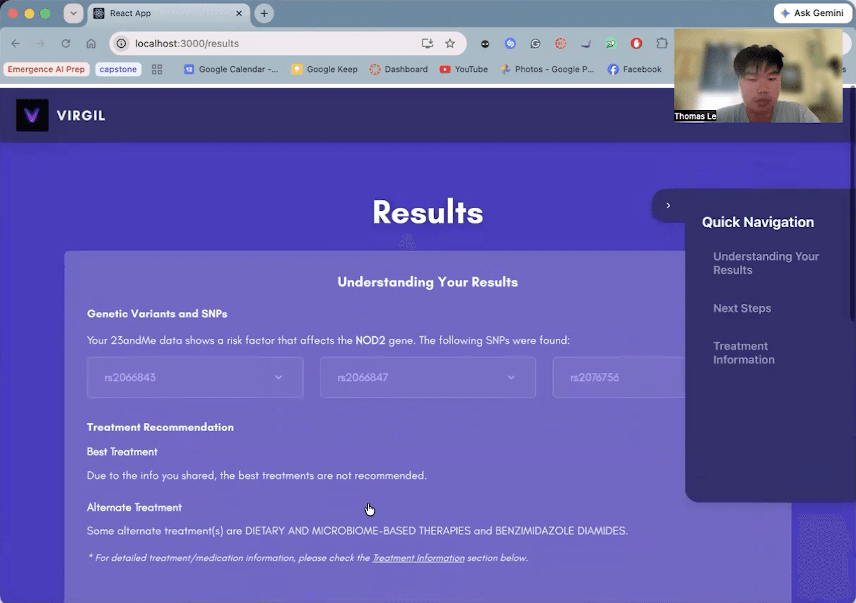This screenshot has width=856, height=603.
Task: Click the Virgil logo icon
Action: (33, 115)
